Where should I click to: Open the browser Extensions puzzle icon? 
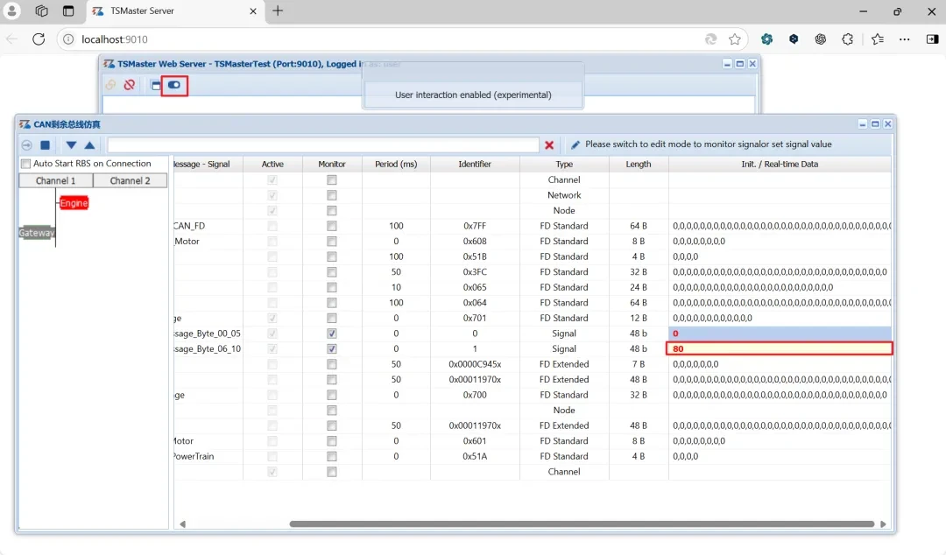(x=847, y=39)
